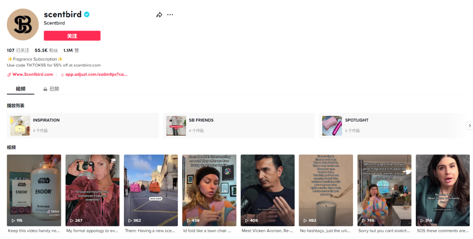This screenshot has width=473, height=239.
Task: Click play count icon on the 115 video
Action: pyautogui.click(x=13, y=221)
